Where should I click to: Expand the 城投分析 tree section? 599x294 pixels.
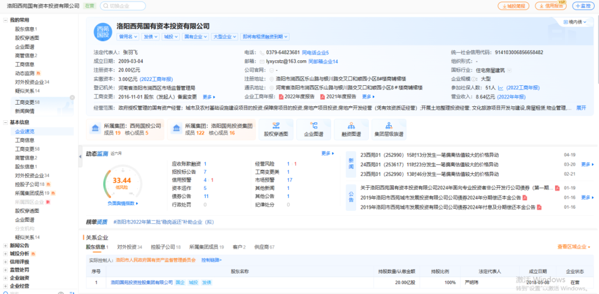tap(6, 254)
